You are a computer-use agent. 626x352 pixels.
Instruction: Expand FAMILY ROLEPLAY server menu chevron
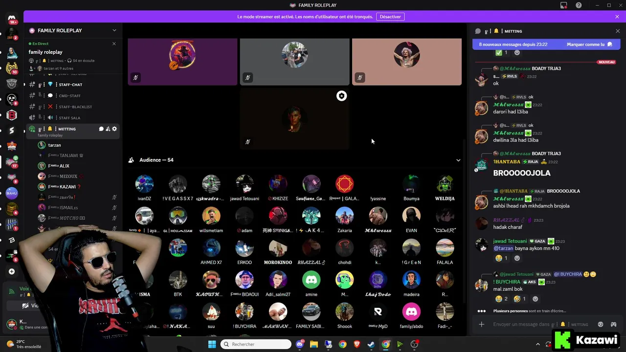click(114, 30)
